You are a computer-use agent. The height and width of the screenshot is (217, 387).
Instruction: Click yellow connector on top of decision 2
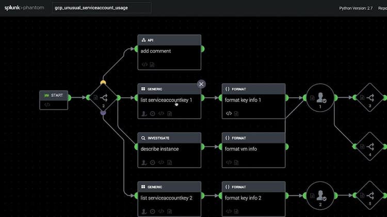[x=103, y=82]
